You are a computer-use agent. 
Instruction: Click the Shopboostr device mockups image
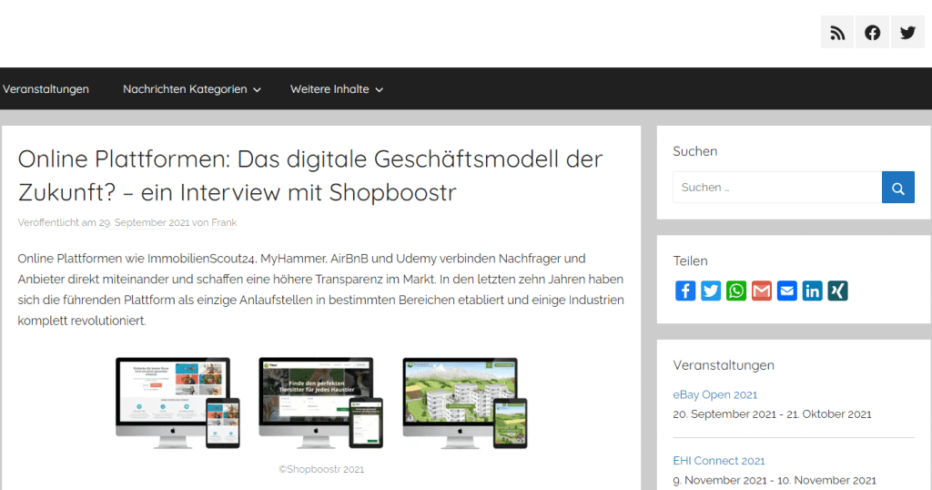321,403
